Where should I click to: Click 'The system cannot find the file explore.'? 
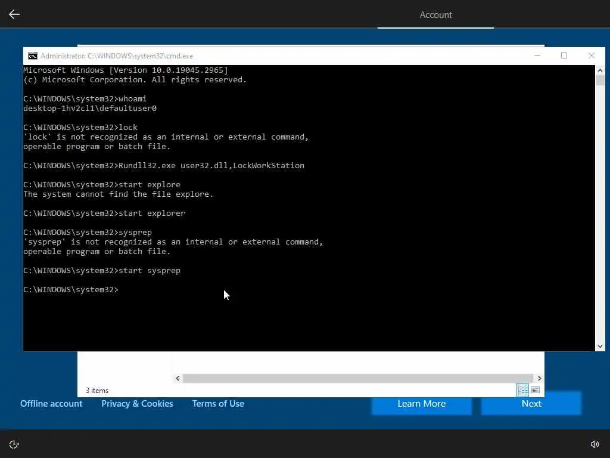click(119, 194)
